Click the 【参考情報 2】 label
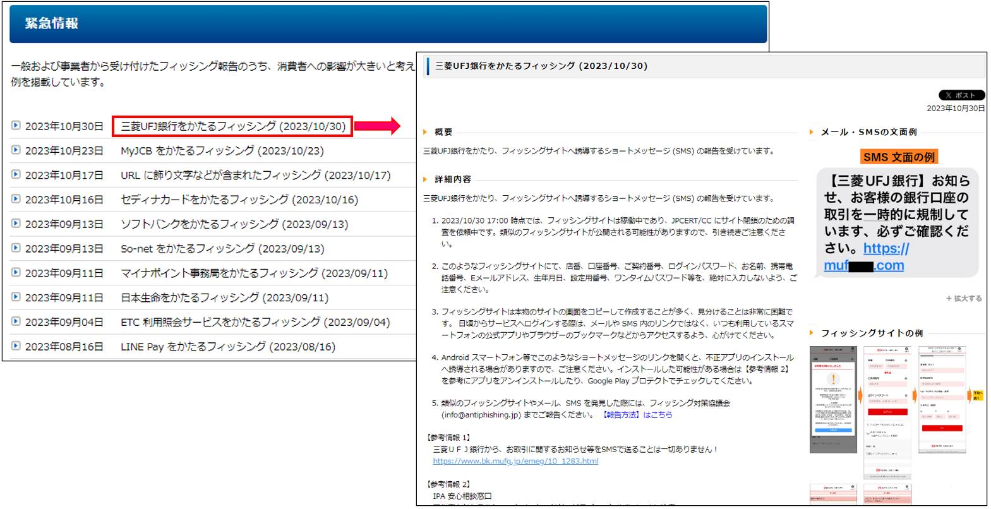 (x=449, y=484)
